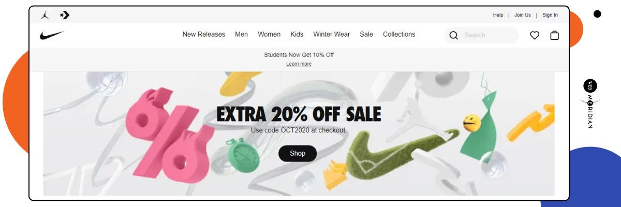Image resolution: width=621 pixels, height=207 pixels.
Task: Click the Web Meridian logo badge
Action: (590, 103)
